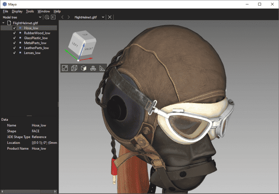Click the shaded cube isometric view icon
The image size is (279, 194).
pos(83,68)
